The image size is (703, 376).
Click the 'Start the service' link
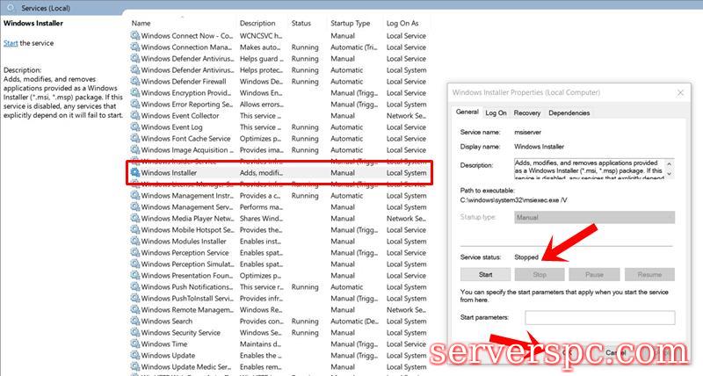point(11,43)
